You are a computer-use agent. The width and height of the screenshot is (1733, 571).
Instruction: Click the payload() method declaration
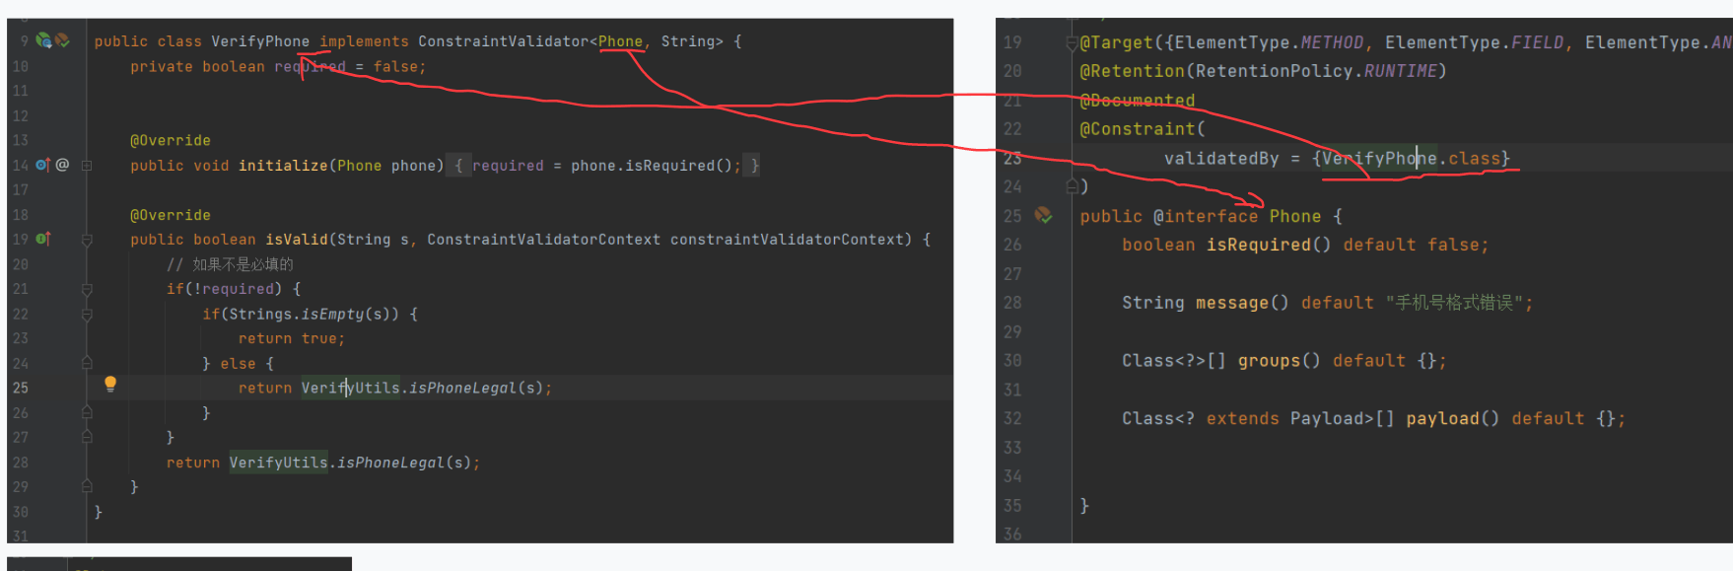1453,419
